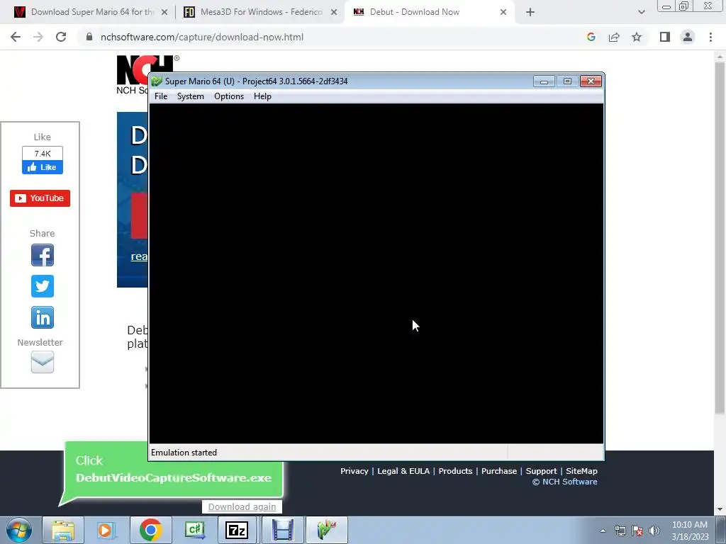This screenshot has width=726, height=544.
Task: Open the Purchase footer link
Action: coord(499,471)
